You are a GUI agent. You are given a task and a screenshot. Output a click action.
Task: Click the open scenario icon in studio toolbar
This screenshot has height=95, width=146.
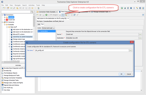pos(40,15)
